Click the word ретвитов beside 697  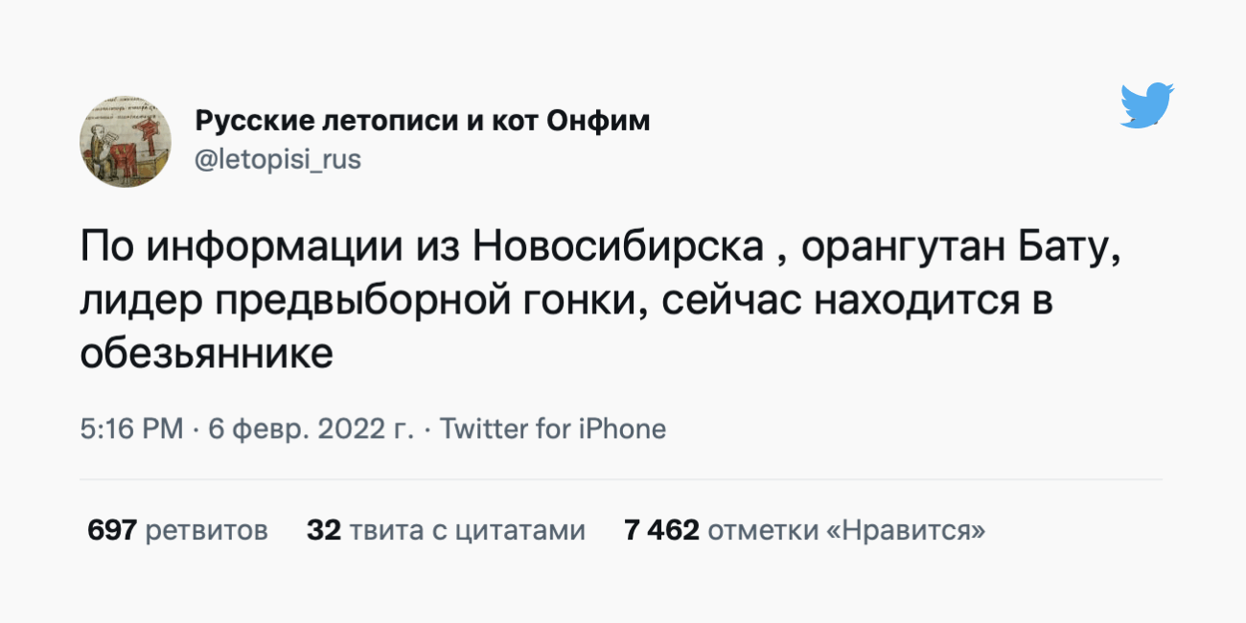(206, 530)
